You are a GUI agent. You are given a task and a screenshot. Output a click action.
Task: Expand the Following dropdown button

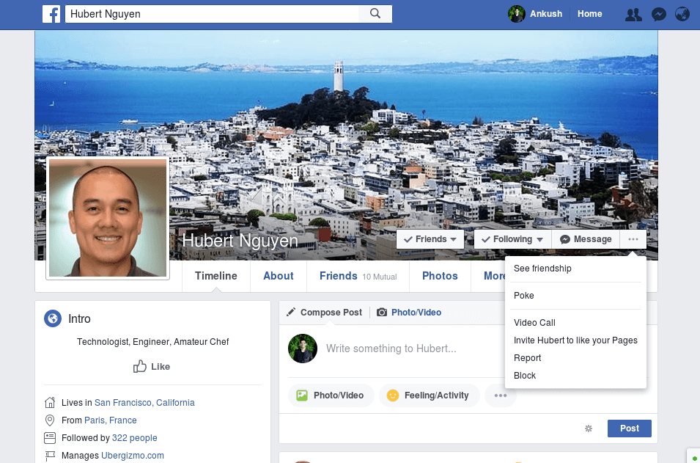pyautogui.click(x=512, y=239)
